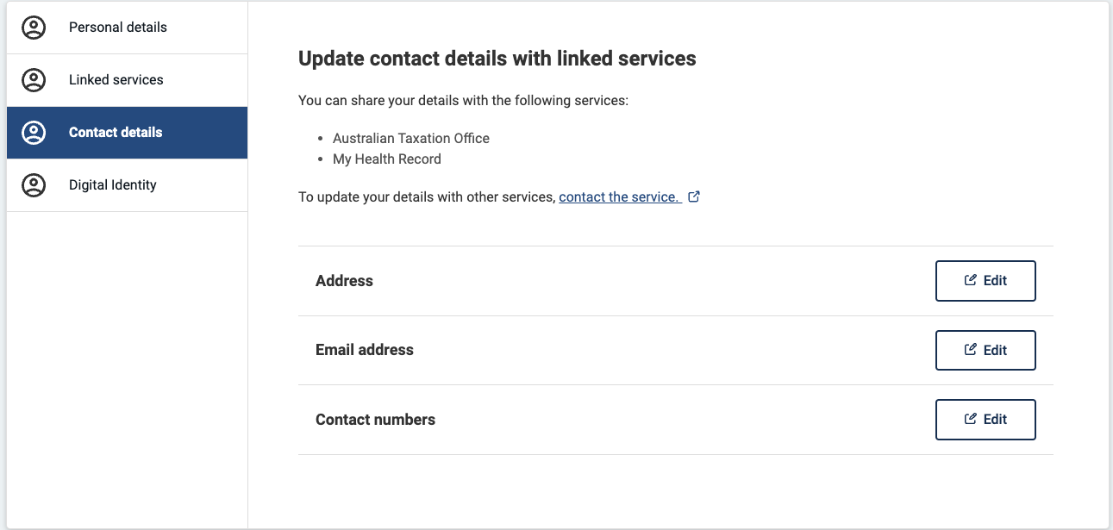Click the person icon beside Digital Identity
Image resolution: width=1113 pixels, height=530 pixels.
click(x=34, y=185)
